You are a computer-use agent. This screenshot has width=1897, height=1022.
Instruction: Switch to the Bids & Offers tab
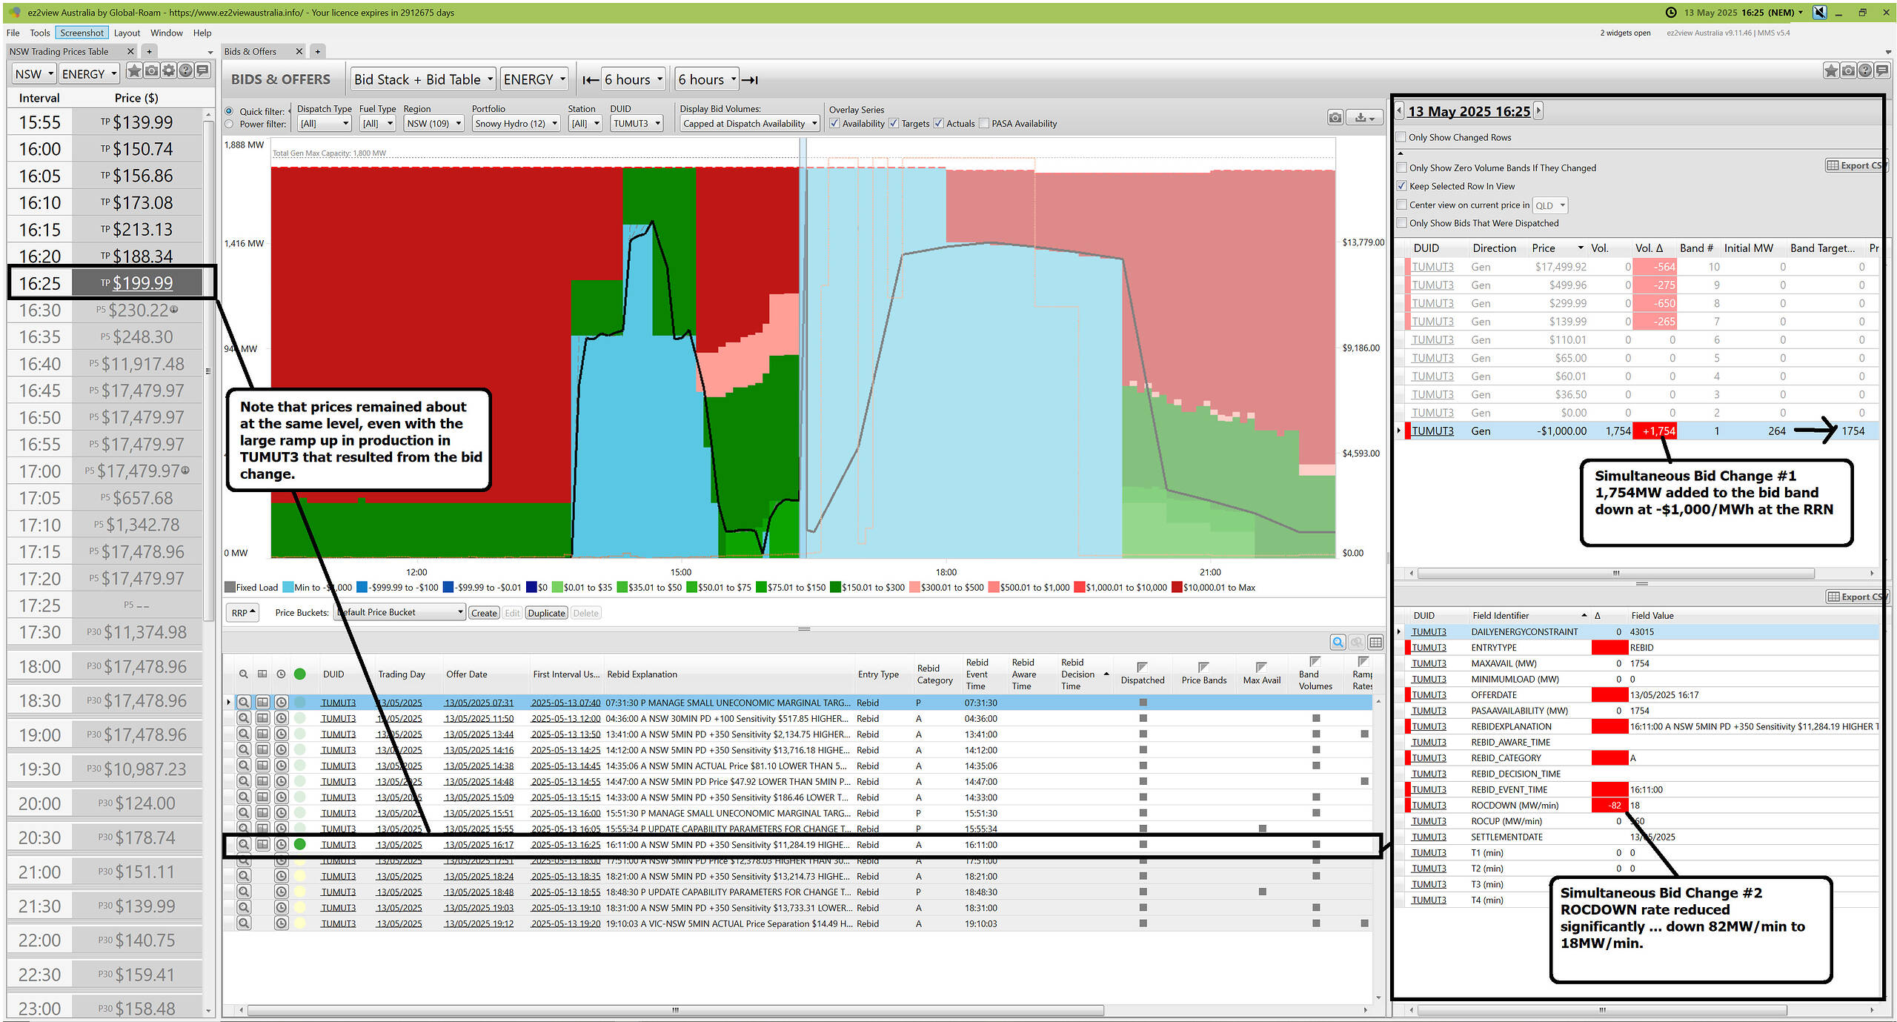(250, 51)
